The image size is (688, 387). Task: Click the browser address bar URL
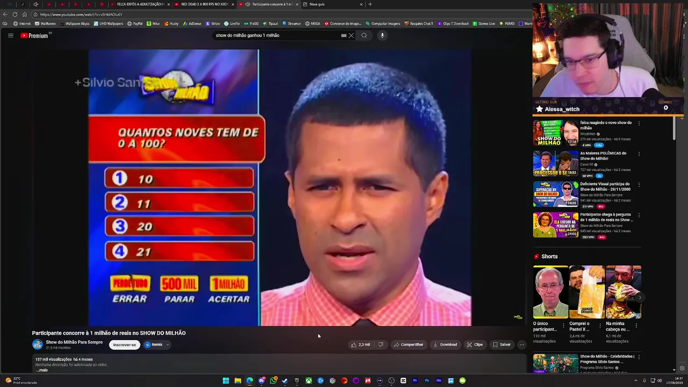[x=81, y=15]
